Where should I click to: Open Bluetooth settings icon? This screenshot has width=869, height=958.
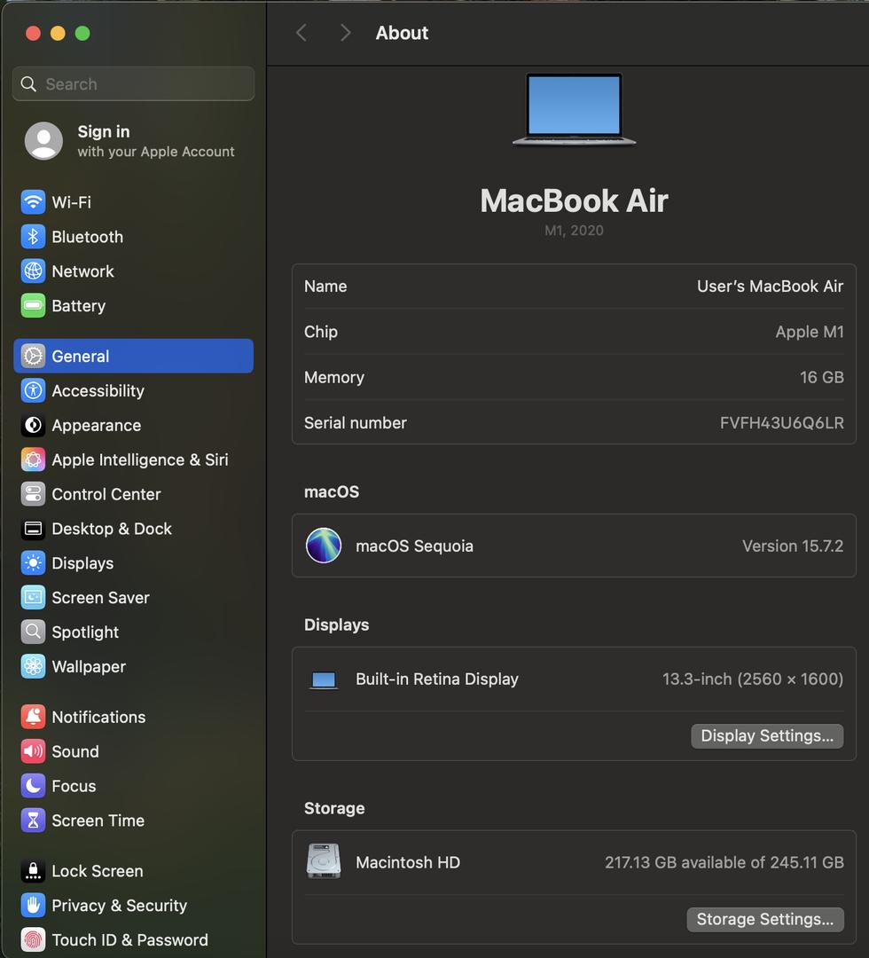click(33, 237)
